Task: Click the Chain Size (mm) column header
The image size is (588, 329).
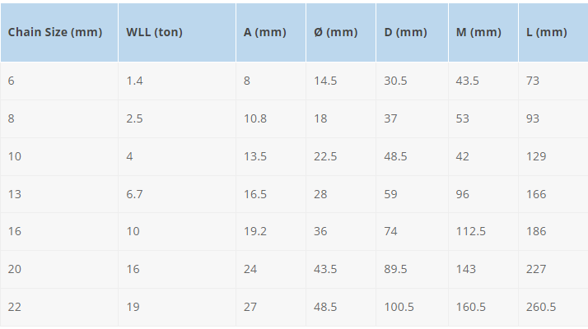Action: (58, 32)
